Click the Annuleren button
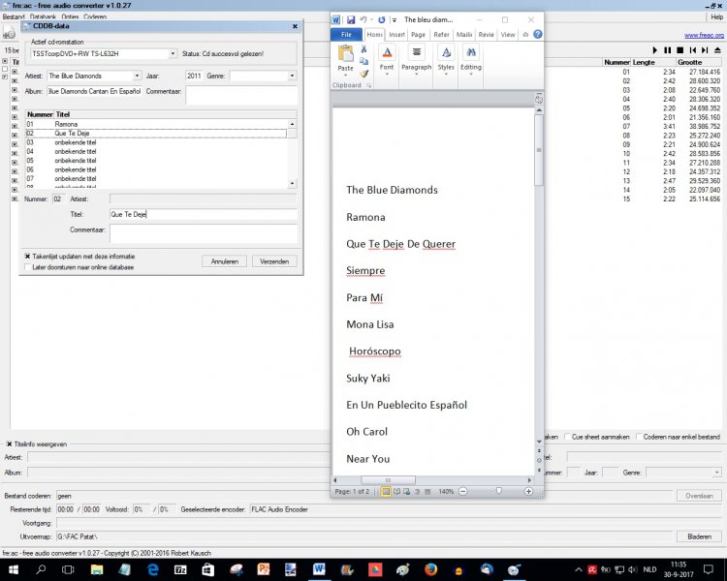The width and height of the screenshot is (727, 581). pyautogui.click(x=224, y=261)
